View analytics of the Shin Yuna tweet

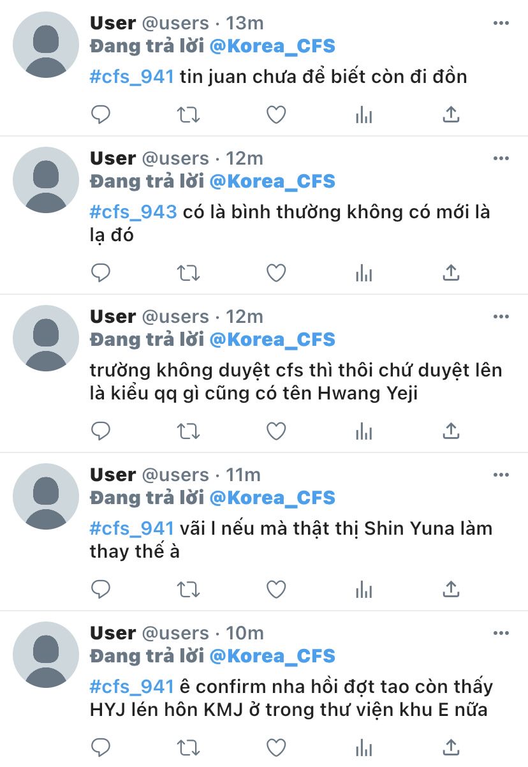[363, 590]
